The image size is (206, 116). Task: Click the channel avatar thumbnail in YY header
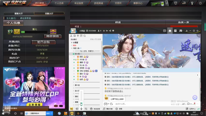73,31
